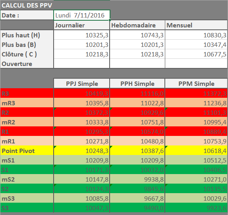Select the daily pivot value 10248,3
The width and height of the screenshot is (228, 215).
(81, 151)
